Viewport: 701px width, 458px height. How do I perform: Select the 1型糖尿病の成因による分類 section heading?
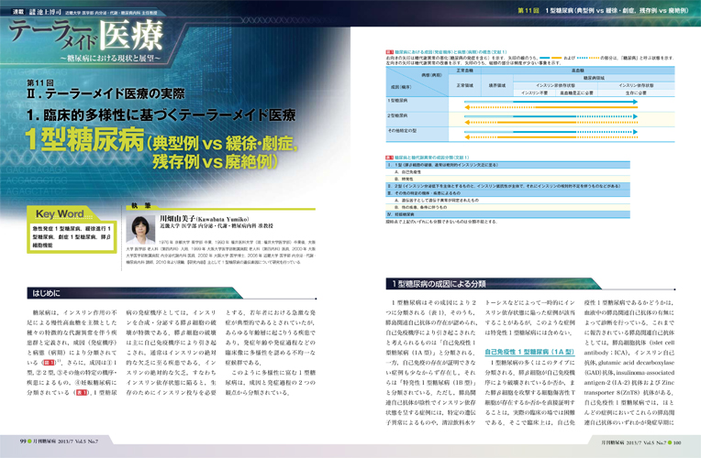pos(440,285)
